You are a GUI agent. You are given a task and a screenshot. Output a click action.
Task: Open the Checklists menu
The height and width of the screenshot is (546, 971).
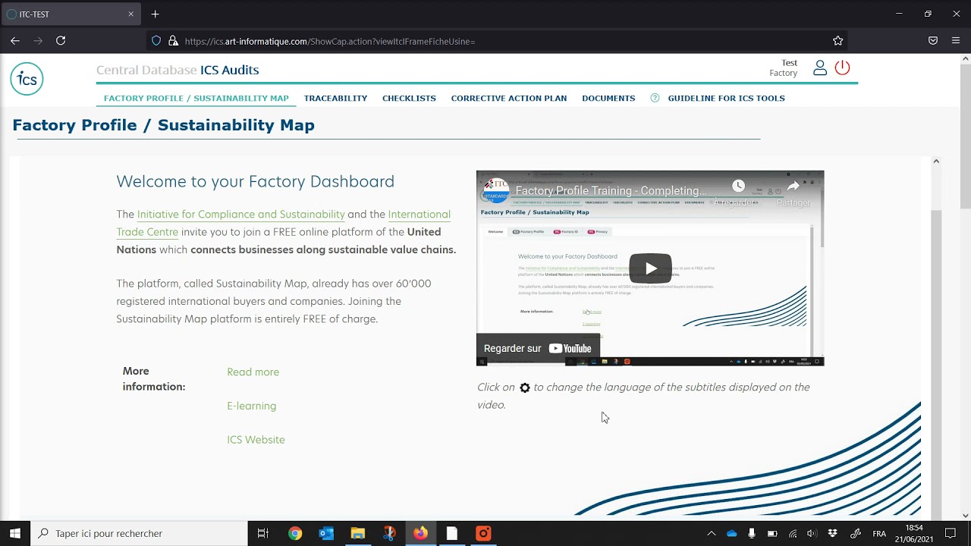pyautogui.click(x=409, y=98)
